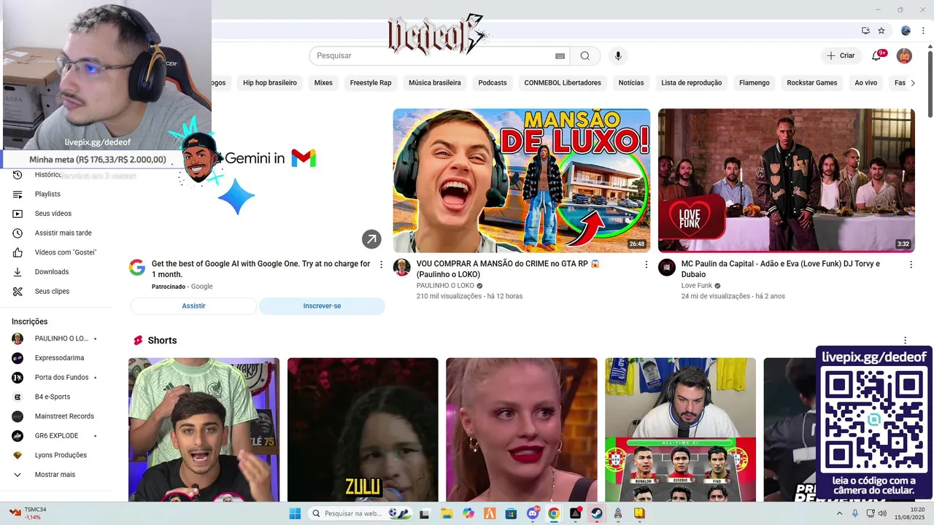
Task: Click the install app icon in address bar
Action: click(x=865, y=31)
